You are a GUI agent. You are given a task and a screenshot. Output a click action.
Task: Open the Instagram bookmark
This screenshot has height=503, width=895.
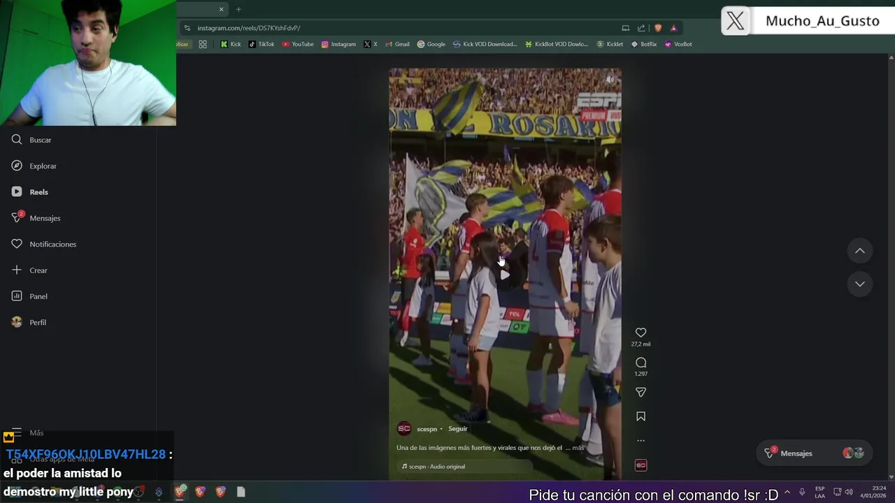[338, 44]
